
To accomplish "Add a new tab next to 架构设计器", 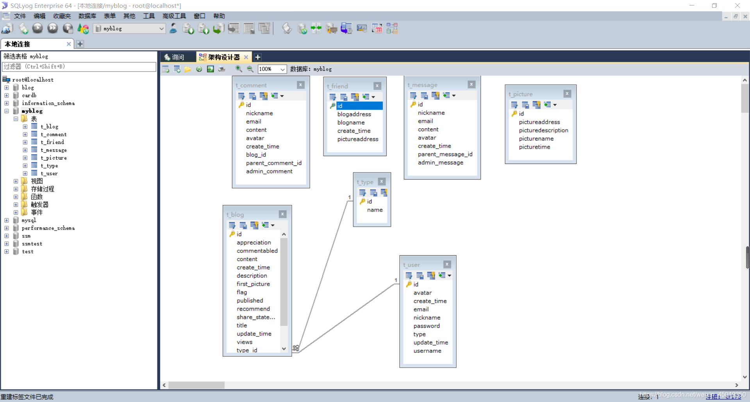I will 258,57.
